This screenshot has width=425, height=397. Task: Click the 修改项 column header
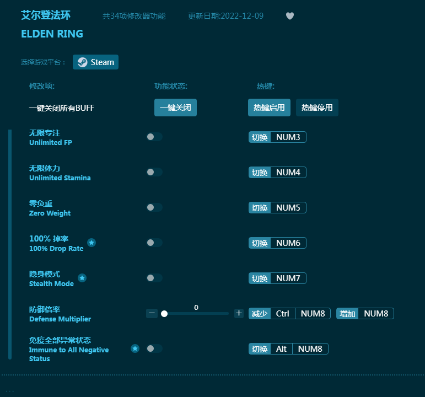click(42, 86)
